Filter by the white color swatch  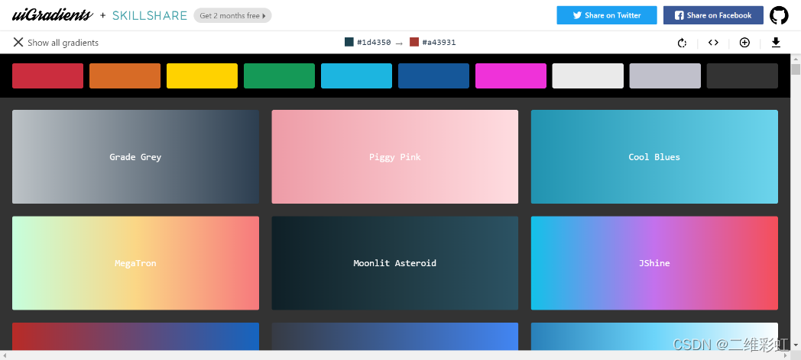click(588, 76)
